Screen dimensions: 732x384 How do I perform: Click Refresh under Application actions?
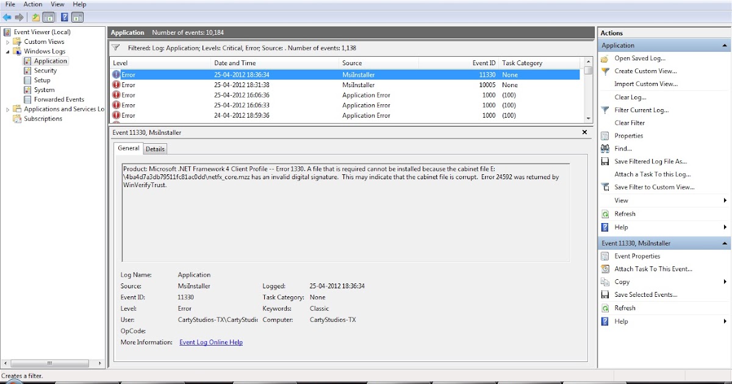[625, 214]
